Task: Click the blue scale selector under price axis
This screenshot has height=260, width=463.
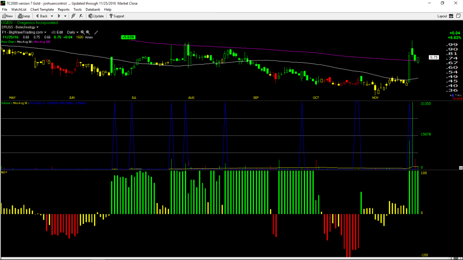Action: coord(452,95)
